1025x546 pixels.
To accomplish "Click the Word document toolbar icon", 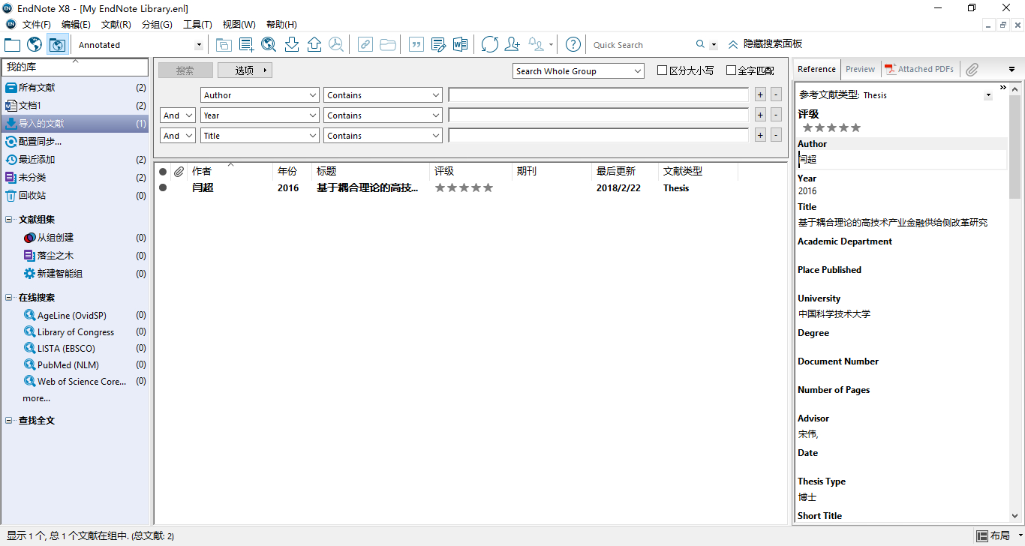I will (460, 45).
